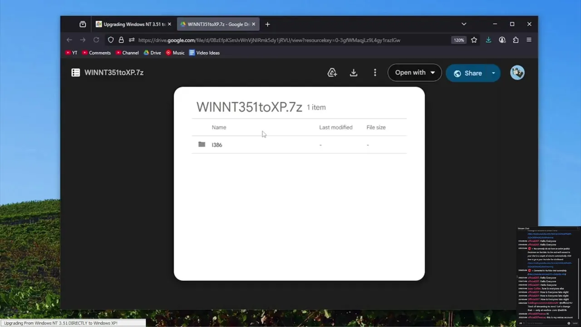Open the three-dot more actions menu

(x=375, y=73)
